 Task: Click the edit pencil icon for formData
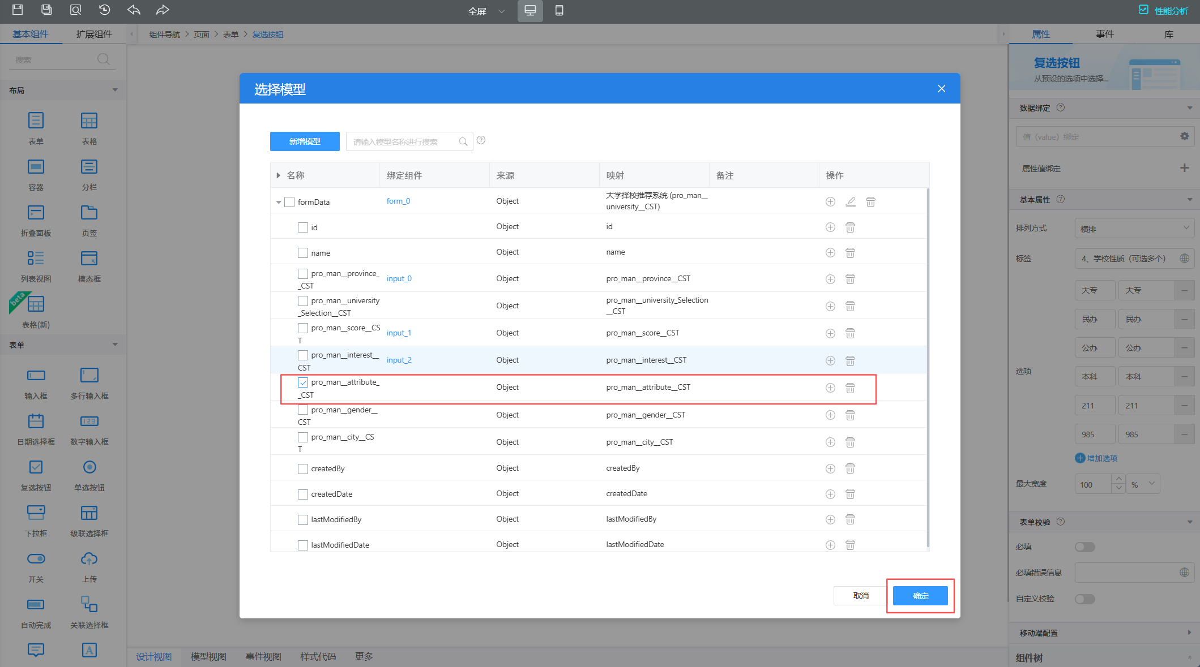pyautogui.click(x=850, y=202)
